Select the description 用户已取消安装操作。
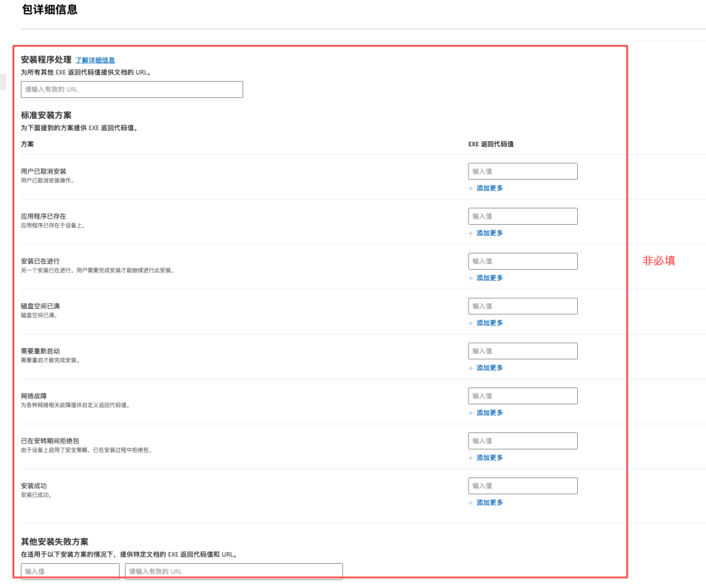This screenshot has height=584, width=706. point(48,180)
